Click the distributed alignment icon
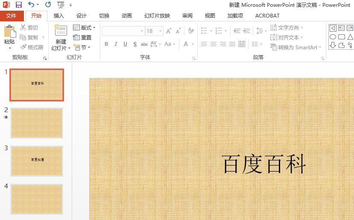 (x=242, y=44)
